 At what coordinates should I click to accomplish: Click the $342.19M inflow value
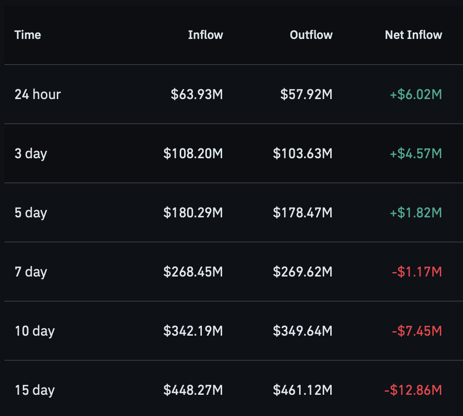[x=193, y=331]
